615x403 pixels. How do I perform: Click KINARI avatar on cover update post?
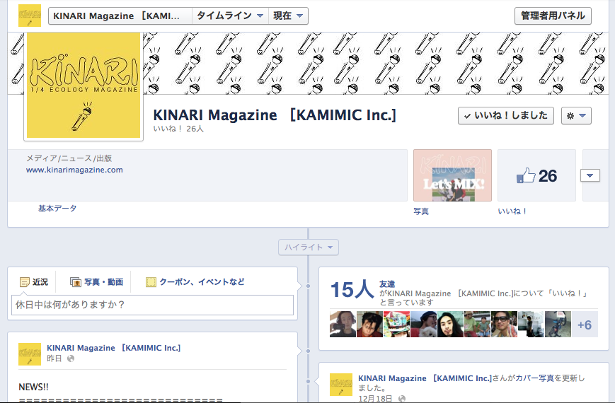341,385
